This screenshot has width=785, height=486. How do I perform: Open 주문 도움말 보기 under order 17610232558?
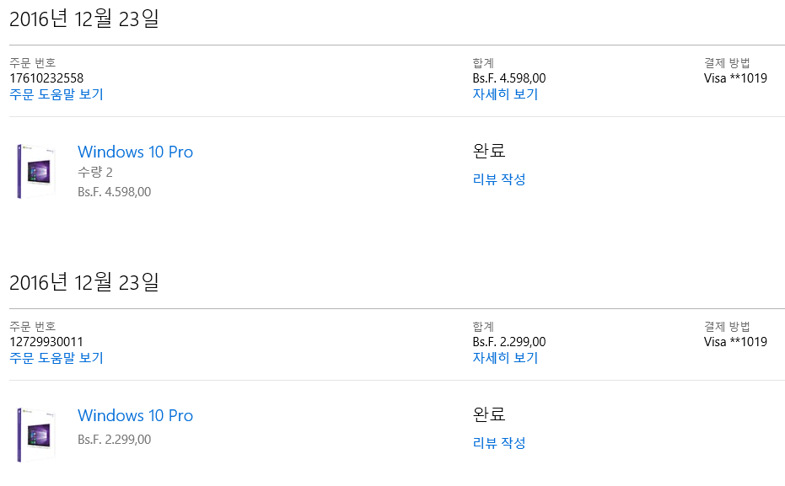[x=56, y=94]
